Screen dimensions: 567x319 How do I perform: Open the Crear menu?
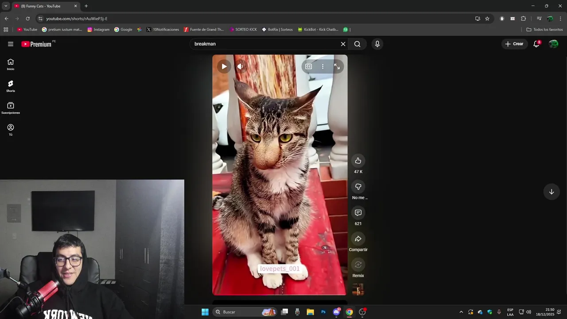point(514,44)
